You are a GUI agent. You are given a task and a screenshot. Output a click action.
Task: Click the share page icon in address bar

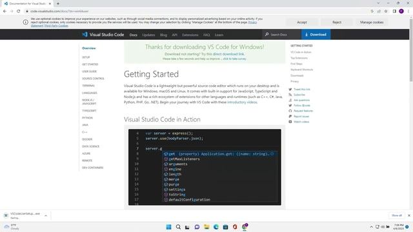pyautogui.click(x=379, y=12)
